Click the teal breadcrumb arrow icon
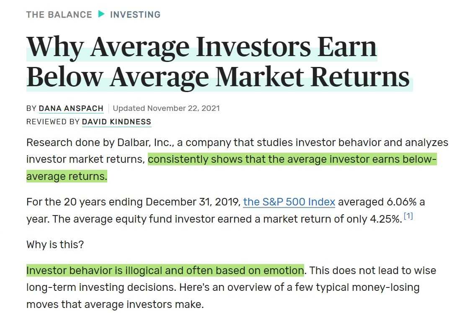 pos(101,14)
